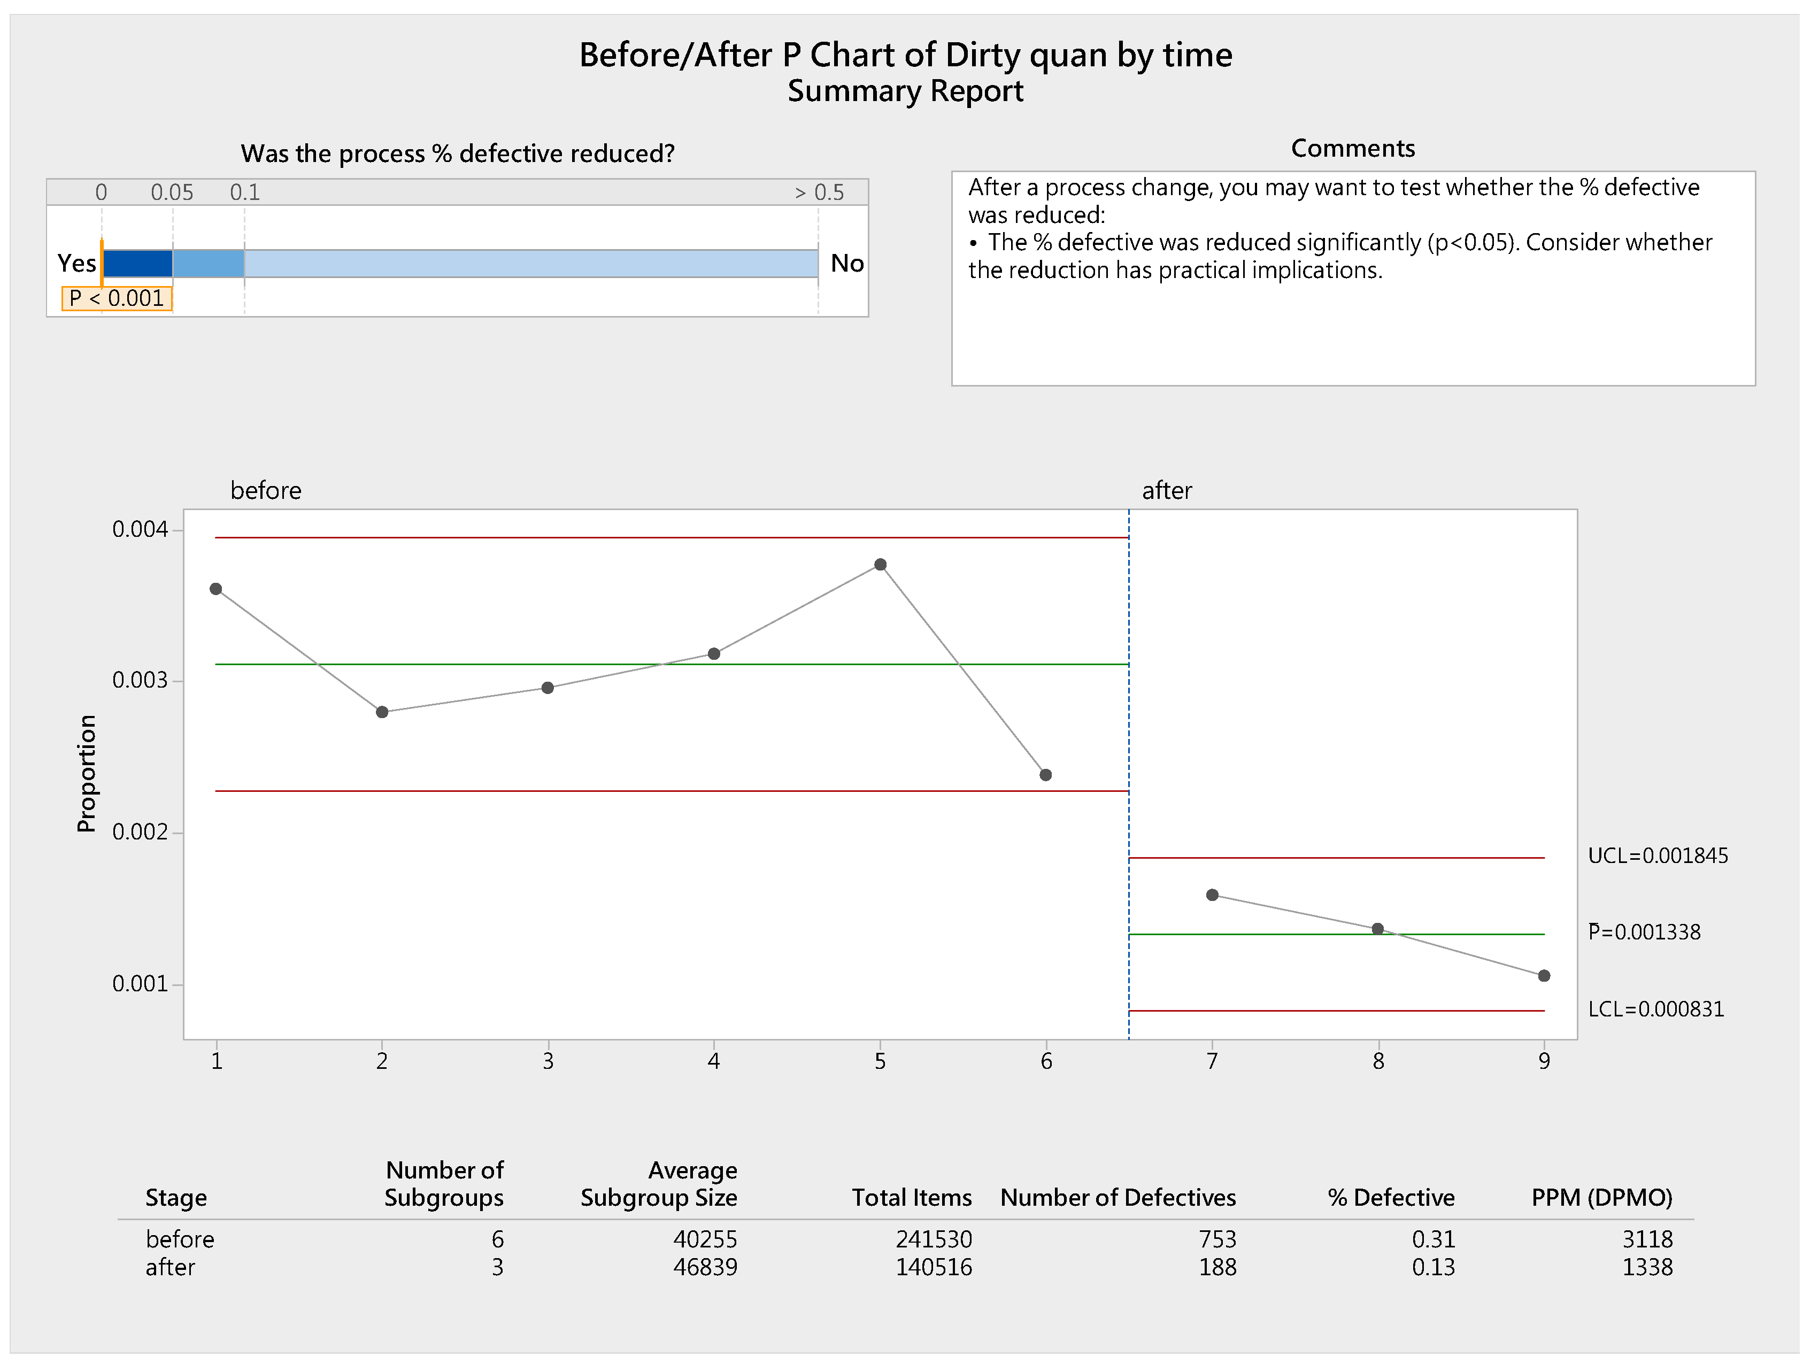Click data point for subgroup 5
Viewport: 1811px width, 1364px height.
click(x=880, y=565)
